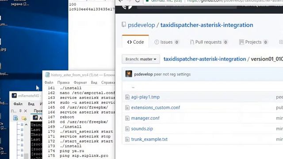
Task: Click scrollbar thumb in mRemoteNG tree panel
Action: point(27,156)
